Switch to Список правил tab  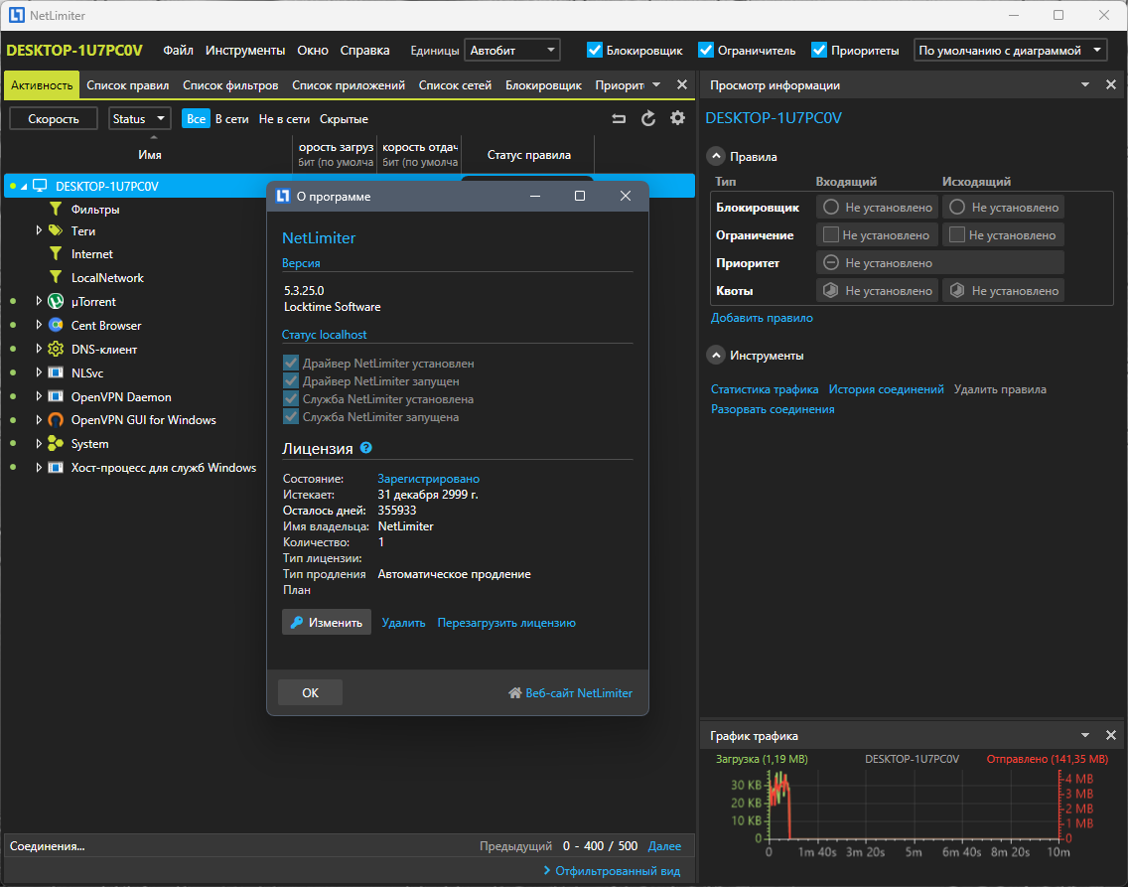point(127,84)
